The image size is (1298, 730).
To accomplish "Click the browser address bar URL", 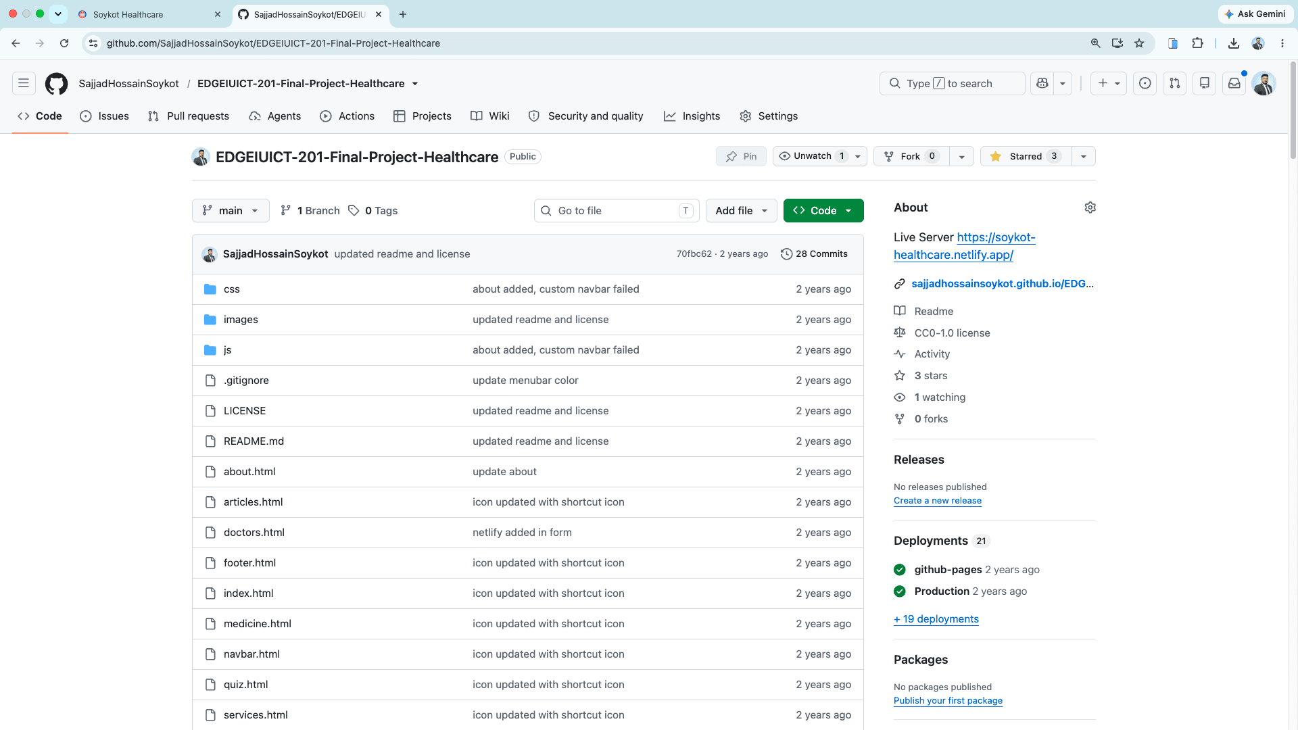I will tap(273, 43).
